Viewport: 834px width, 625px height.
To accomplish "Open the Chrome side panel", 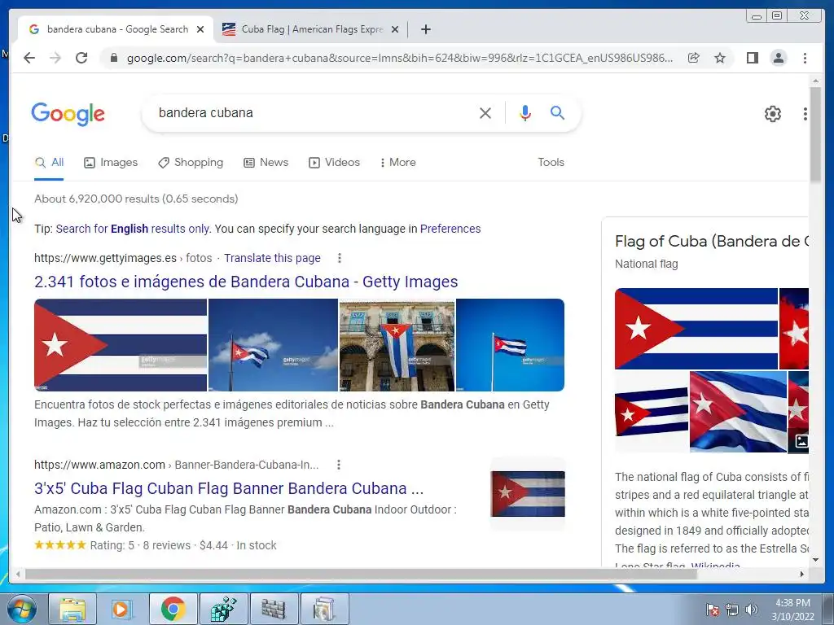I will pyautogui.click(x=752, y=58).
